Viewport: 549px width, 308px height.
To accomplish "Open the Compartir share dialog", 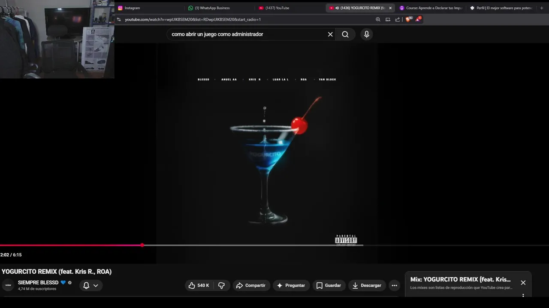I will click(251, 285).
